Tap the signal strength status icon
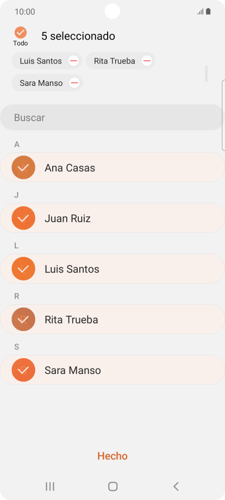This screenshot has width=225, height=500. 201,12
